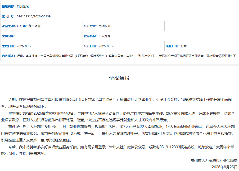Screen dimensions: 239x171
Task: Click the 生成日期 value 2026-08-25
Action: (25, 46)
